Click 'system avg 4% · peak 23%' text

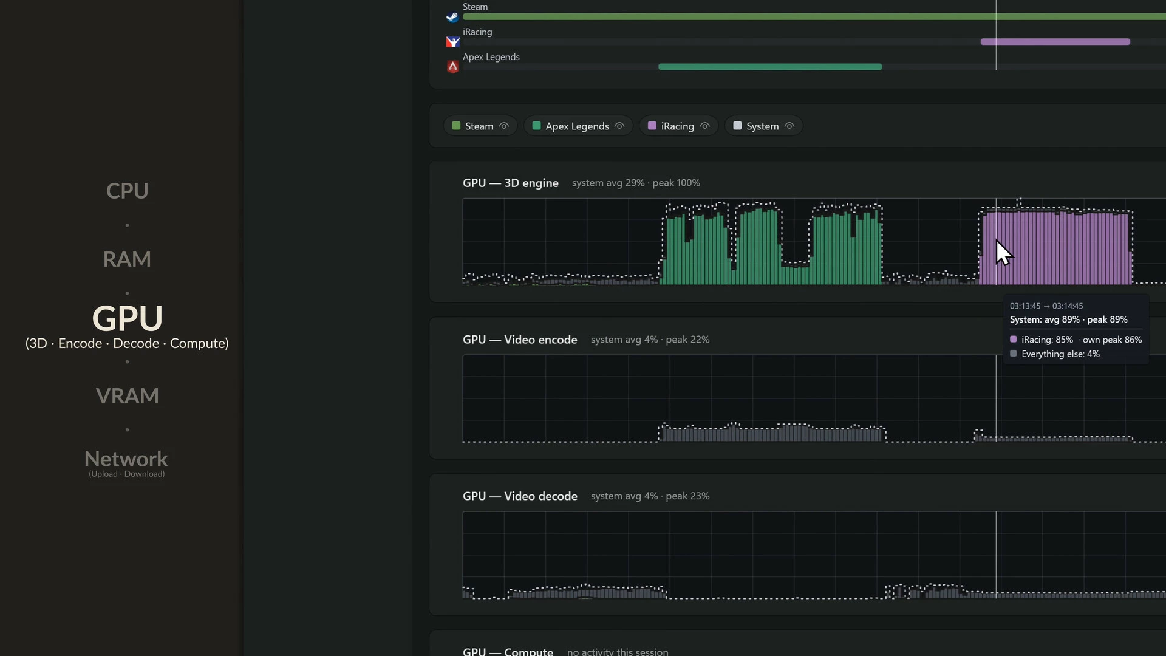(x=650, y=496)
